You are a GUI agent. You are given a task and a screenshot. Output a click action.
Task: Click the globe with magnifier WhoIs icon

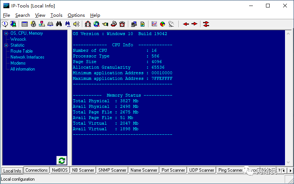point(97,24)
